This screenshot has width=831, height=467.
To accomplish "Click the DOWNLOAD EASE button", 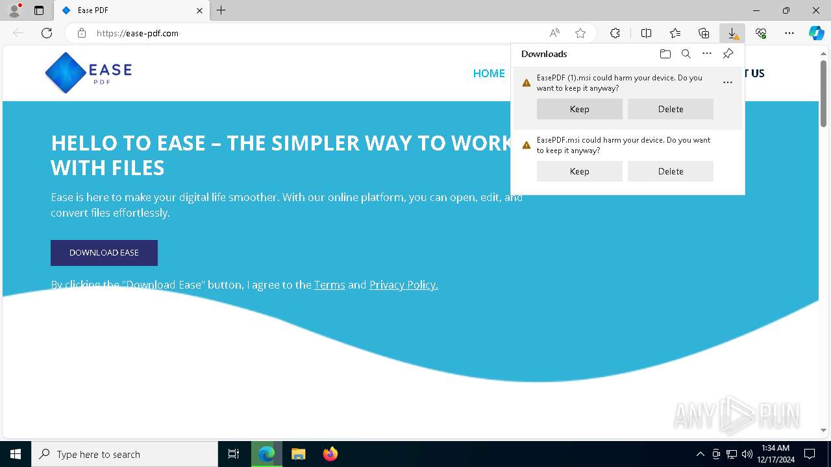I will tap(104, 253).
